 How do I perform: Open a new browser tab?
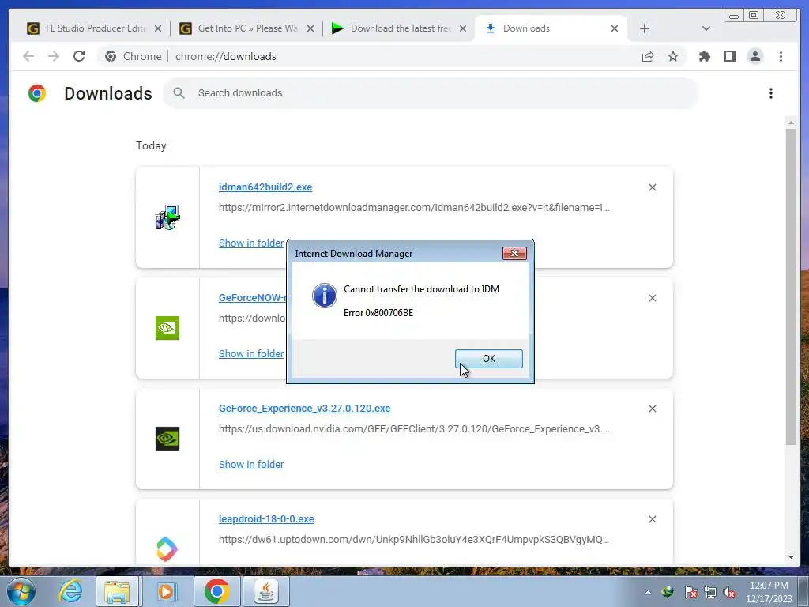tap(645, 28)
